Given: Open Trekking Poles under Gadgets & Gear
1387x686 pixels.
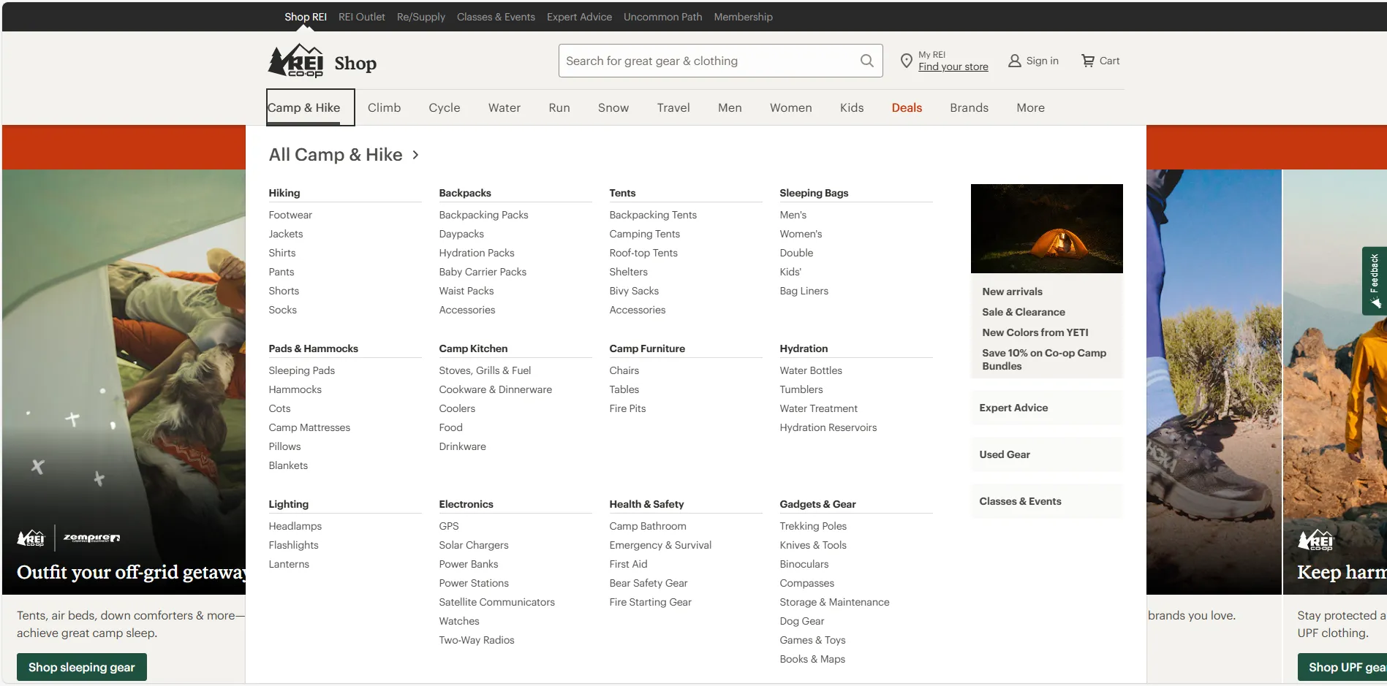Looking at the screenshot, I should coord(813,526).
